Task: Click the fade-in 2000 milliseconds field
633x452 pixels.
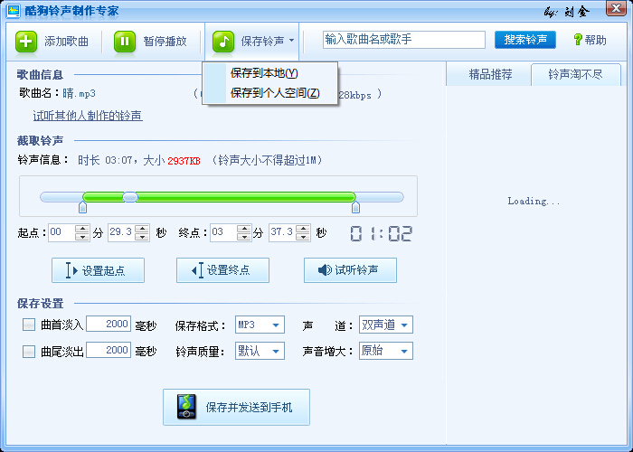Action: point(109,324)
